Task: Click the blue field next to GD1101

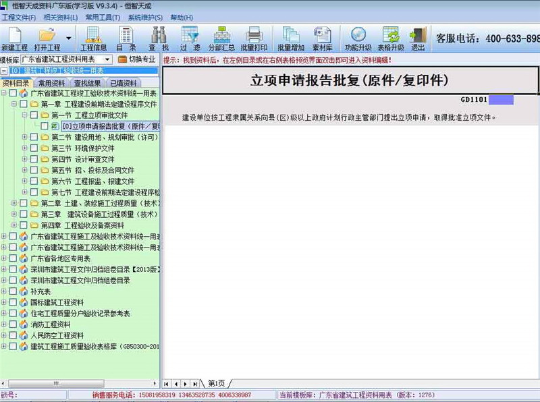Action: [x=501, y=100]
